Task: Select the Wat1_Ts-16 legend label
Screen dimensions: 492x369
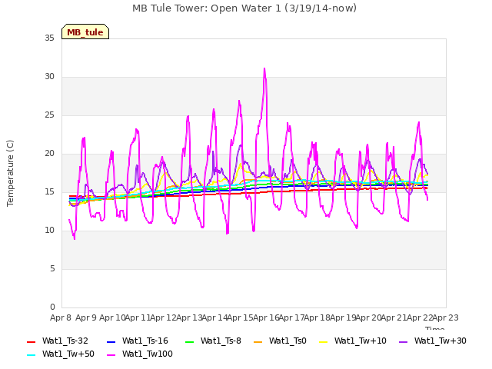Action: pyautogui.click(x=145, y=341)
